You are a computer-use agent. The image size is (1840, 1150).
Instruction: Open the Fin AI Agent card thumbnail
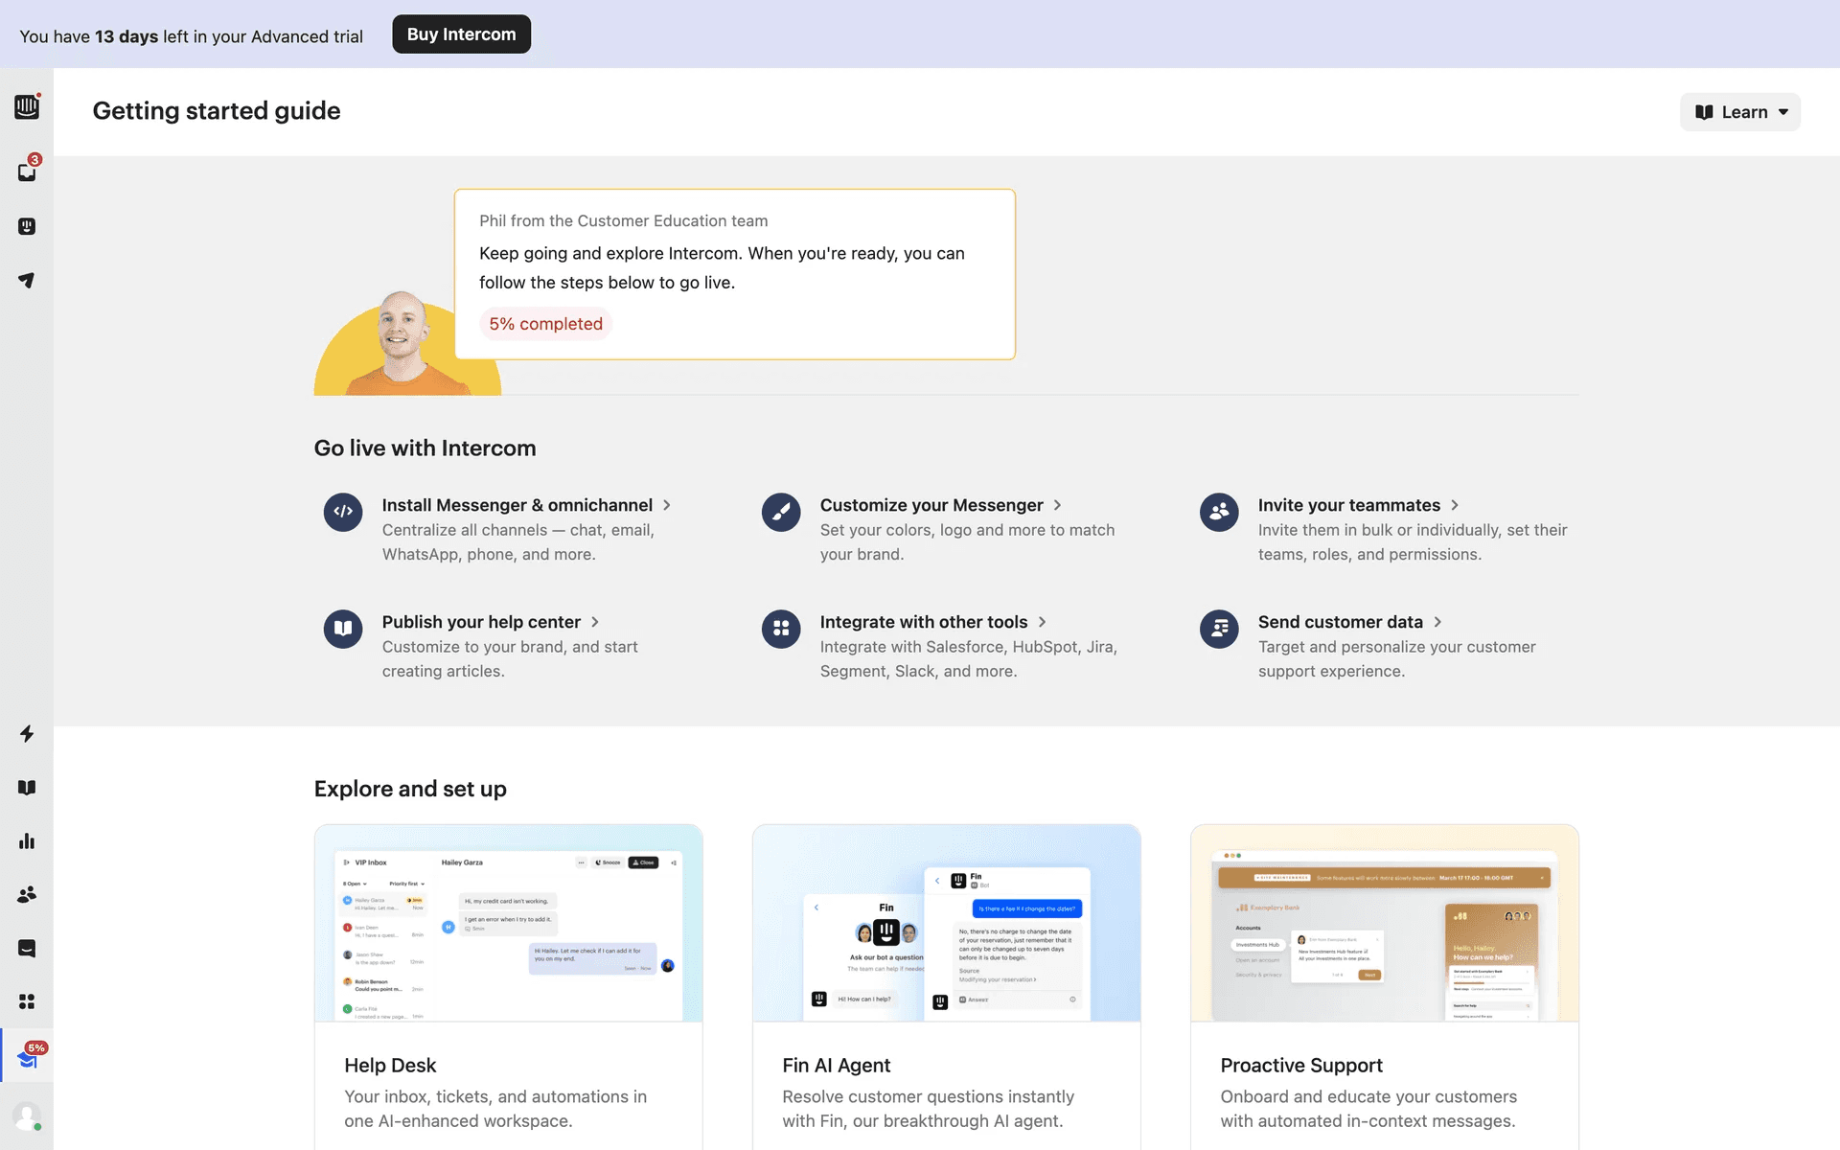(946, 923)
